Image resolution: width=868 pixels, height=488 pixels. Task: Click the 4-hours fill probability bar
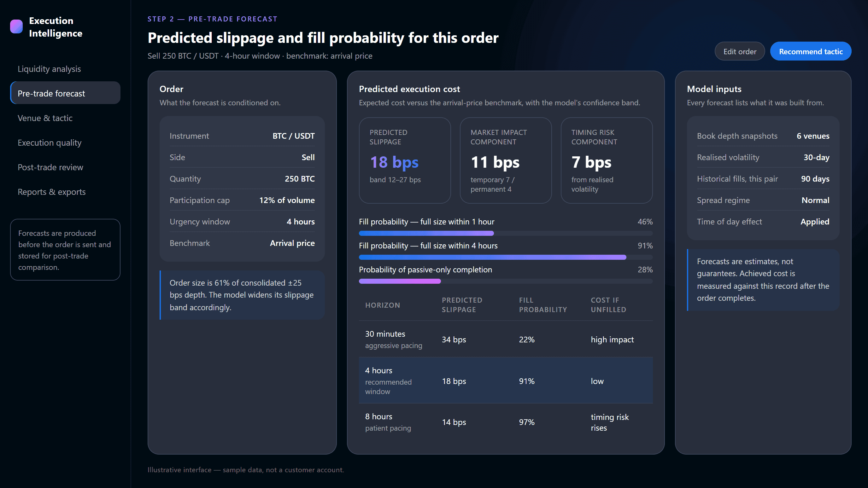[x=506, y=257]
